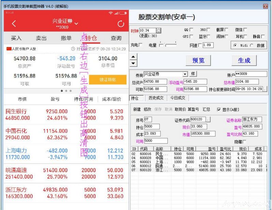Select table row 05 code 600021
This screenshot has width=272, height=210.
(x=199, y=162)
